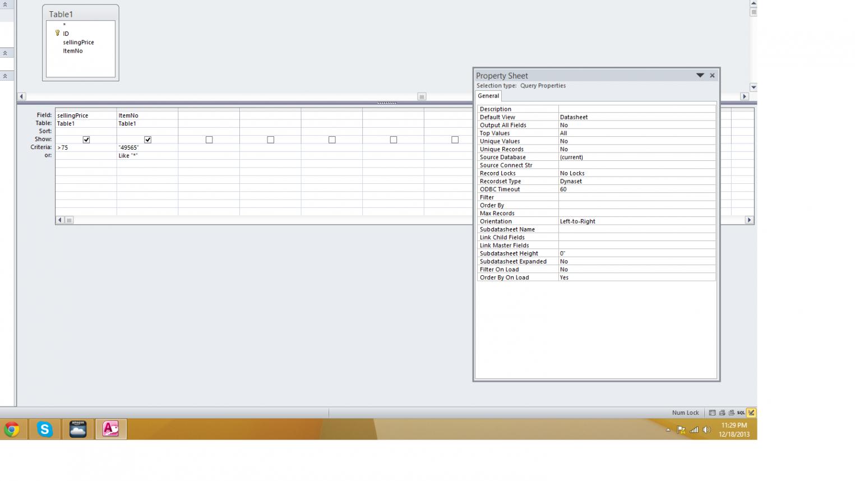Tick Show checkbox in fourth empty grid column
This screenshot has width=855, height=481.
click(394, 140)
